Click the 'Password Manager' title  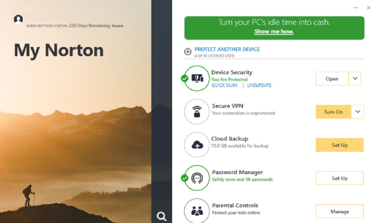point(237,172)
